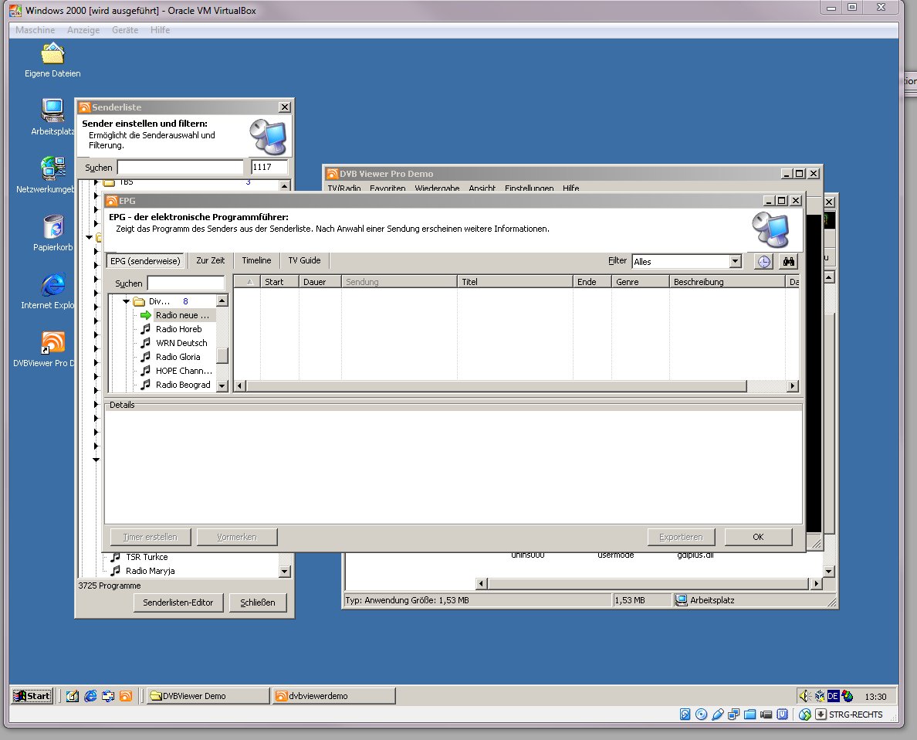Click the VirtualBox network status icon
Viewport: 917px width, 740px height.
[733, 715]
